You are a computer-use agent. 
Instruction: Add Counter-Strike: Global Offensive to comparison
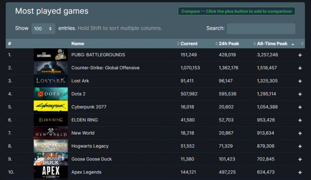(x=300, y=68)
